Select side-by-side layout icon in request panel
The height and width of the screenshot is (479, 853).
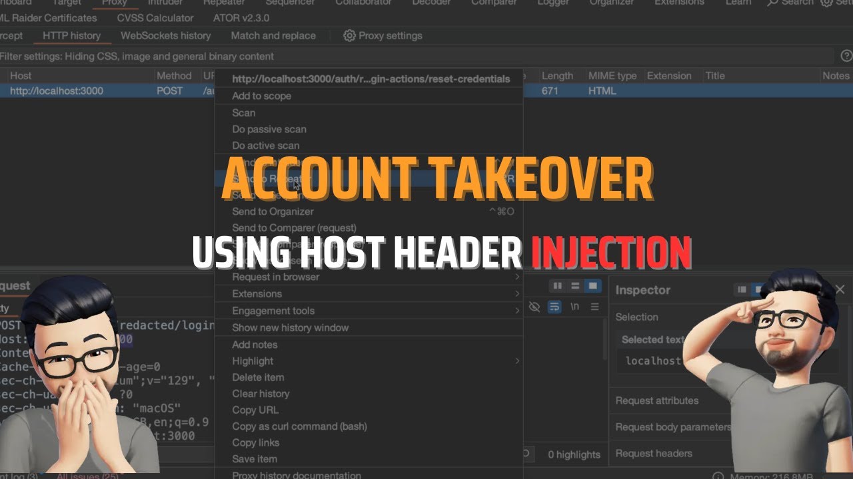[558, 285]
